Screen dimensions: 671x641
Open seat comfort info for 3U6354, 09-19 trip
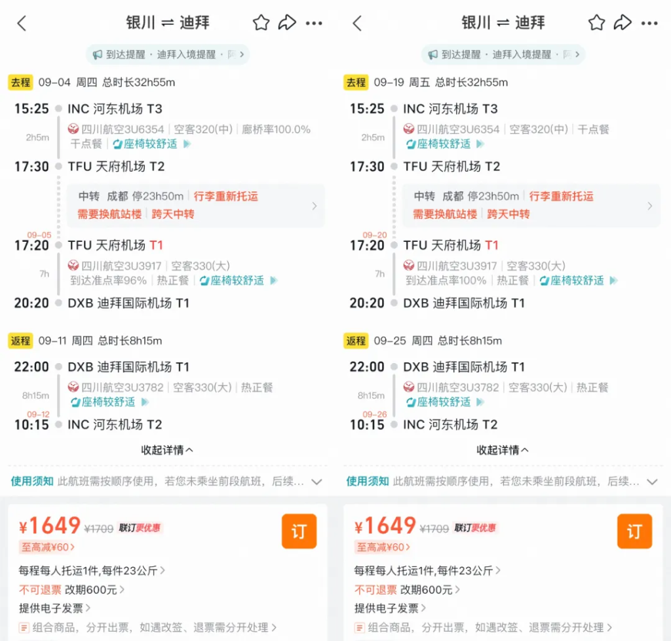tap(444, 144)
